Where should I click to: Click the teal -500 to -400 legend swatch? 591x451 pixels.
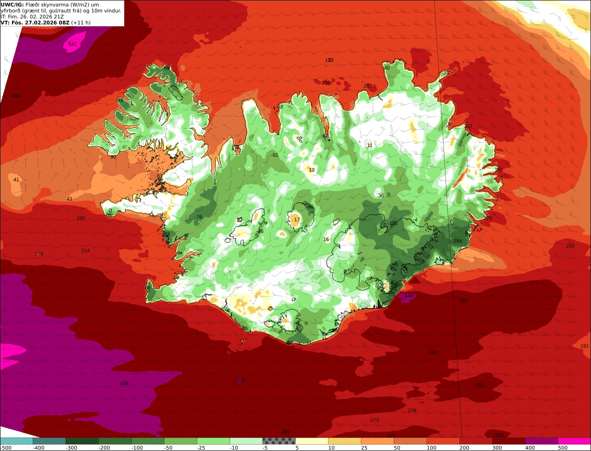click(x=17, y=441)
